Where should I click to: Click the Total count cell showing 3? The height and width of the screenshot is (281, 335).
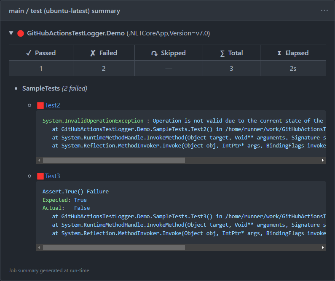pyautogui.click(x=231, y=68)
